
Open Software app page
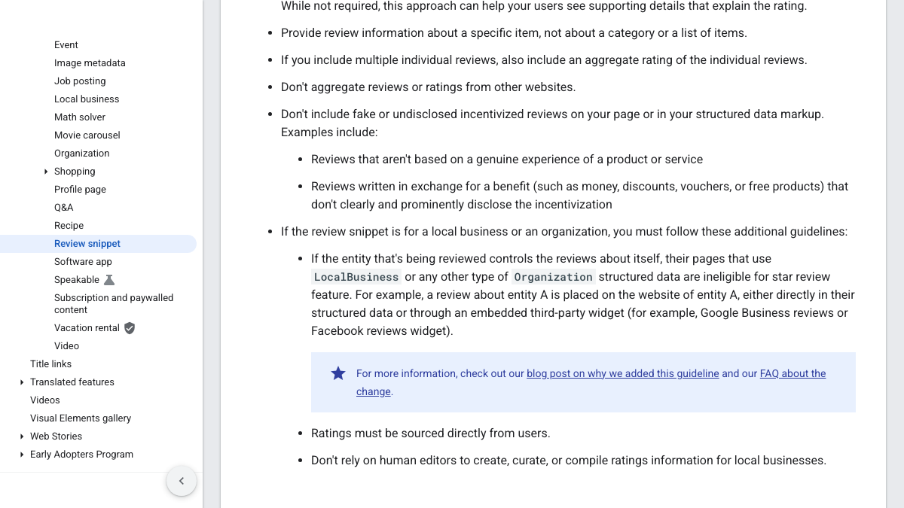[x=83, y=262]
